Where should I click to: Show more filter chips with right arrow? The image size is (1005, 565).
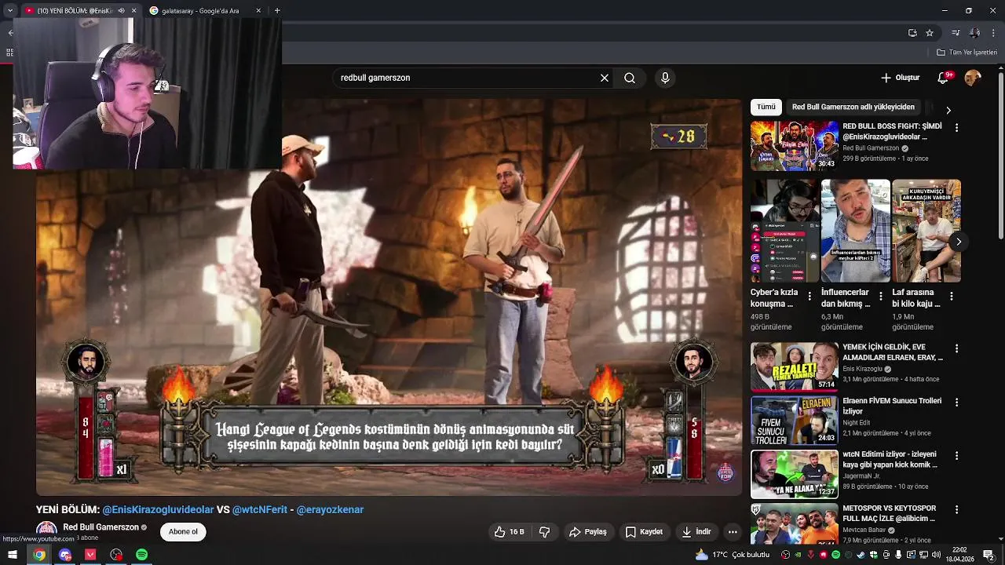[948, 110]
